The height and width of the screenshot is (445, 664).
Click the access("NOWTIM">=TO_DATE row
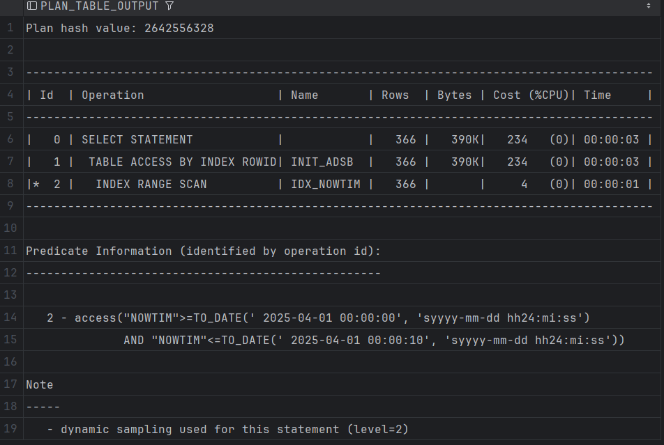point(342,318)
